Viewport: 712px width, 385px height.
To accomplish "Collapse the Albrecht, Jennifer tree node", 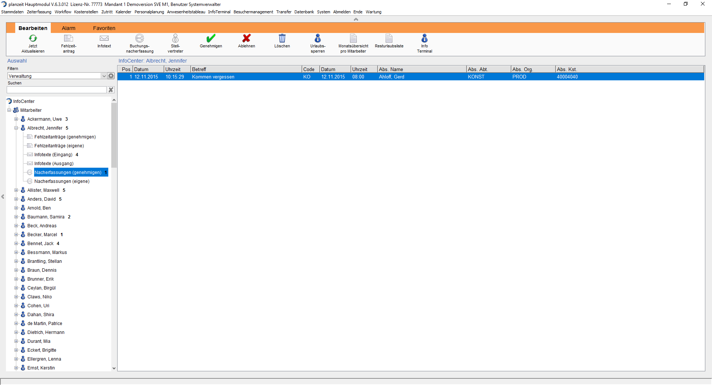I will coord(16,128).
